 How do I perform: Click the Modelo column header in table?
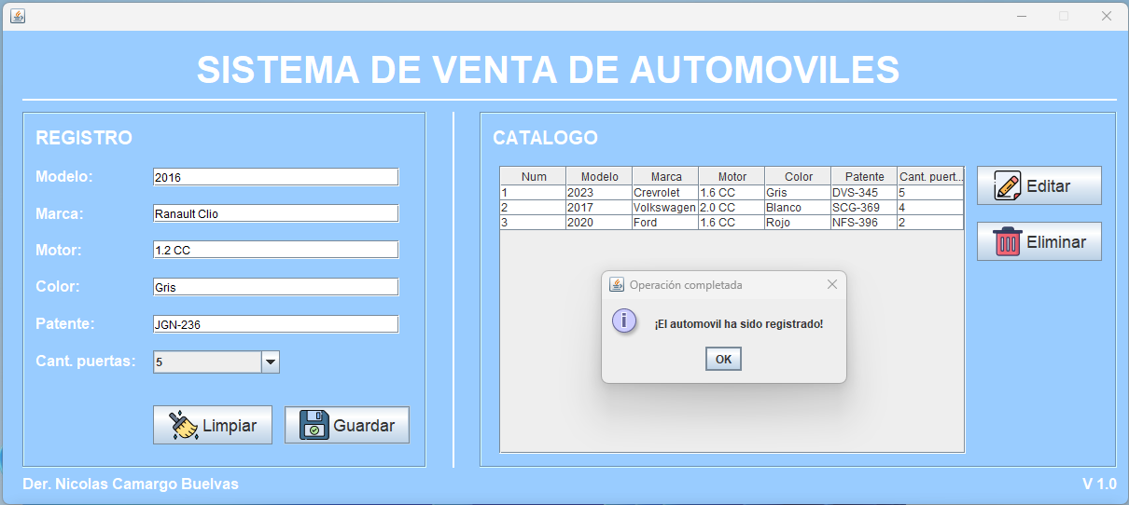pyautogui.click(x=599, y=176)
